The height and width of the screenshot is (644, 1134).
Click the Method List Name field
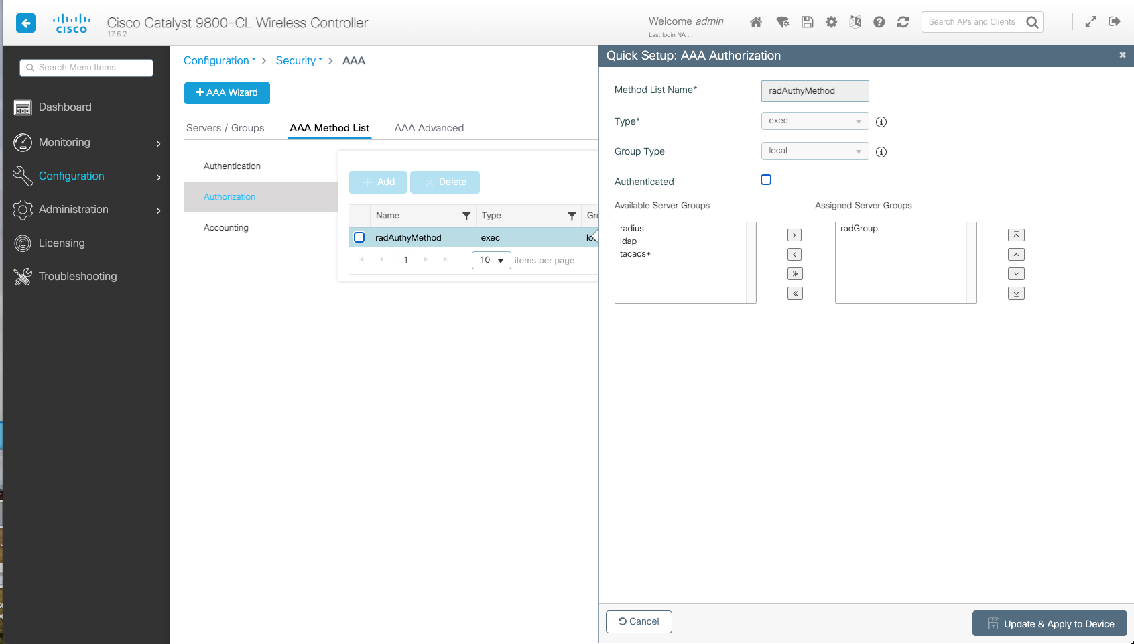coord(815,91)
